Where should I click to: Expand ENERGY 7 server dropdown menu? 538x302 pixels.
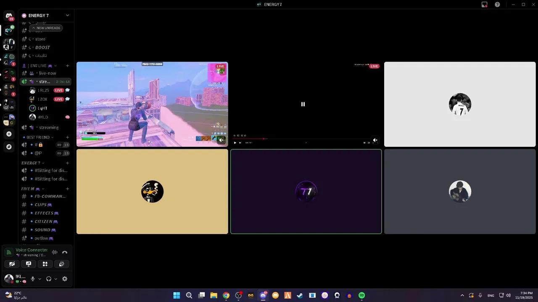pos(67,16)
